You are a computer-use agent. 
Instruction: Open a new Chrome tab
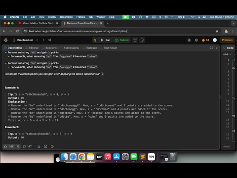click(108, 23)
